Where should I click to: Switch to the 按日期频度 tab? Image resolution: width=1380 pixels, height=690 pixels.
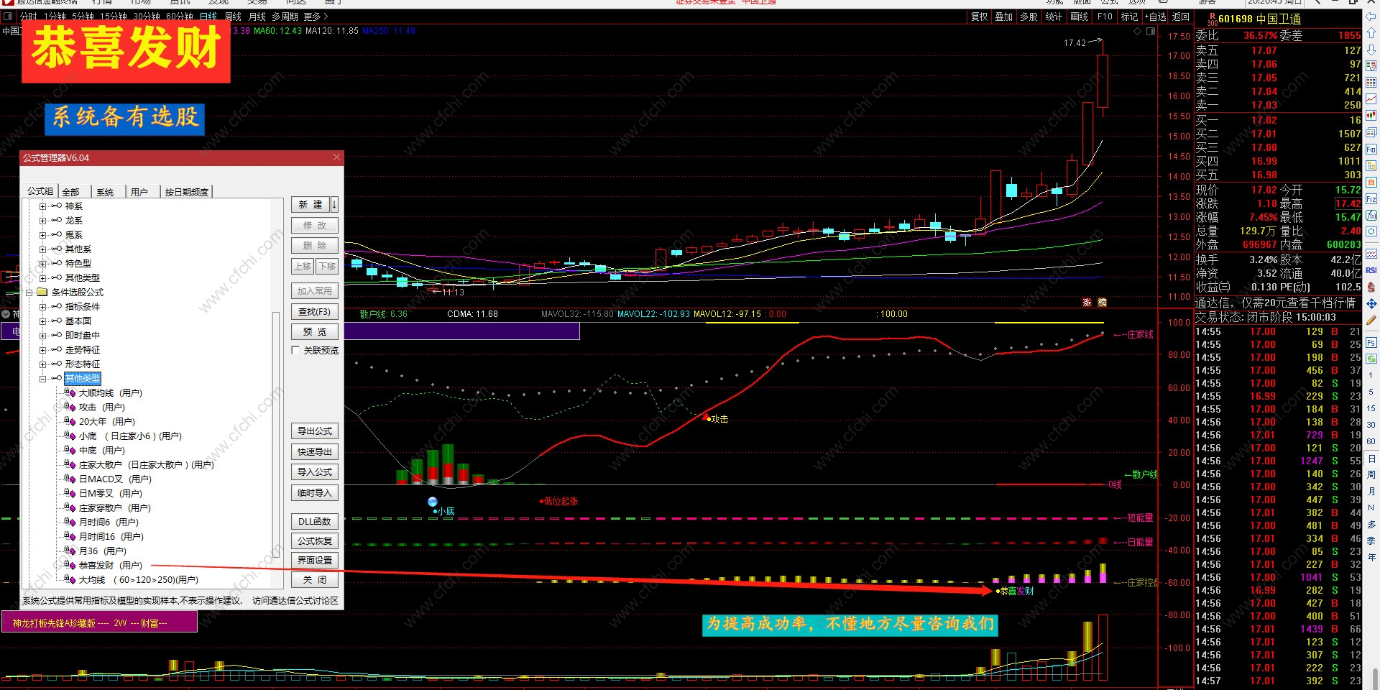click(186, 192)
